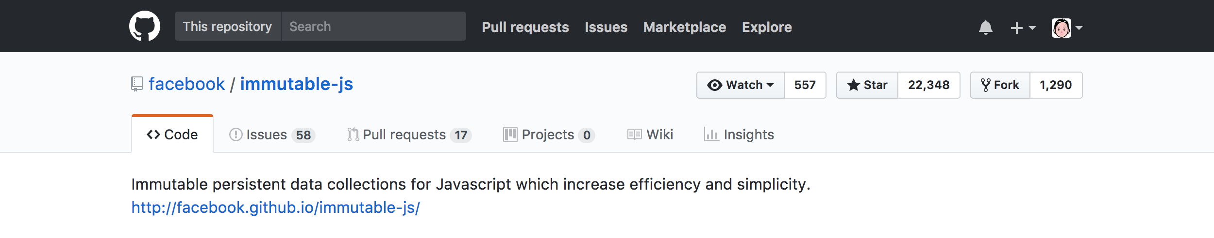Open Pull requests in top navigation
This screenshot has width=1214, height=238.
(525, 27)
